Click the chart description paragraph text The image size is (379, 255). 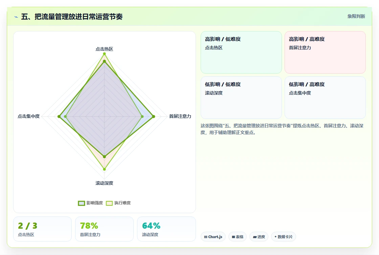[282, 129]
